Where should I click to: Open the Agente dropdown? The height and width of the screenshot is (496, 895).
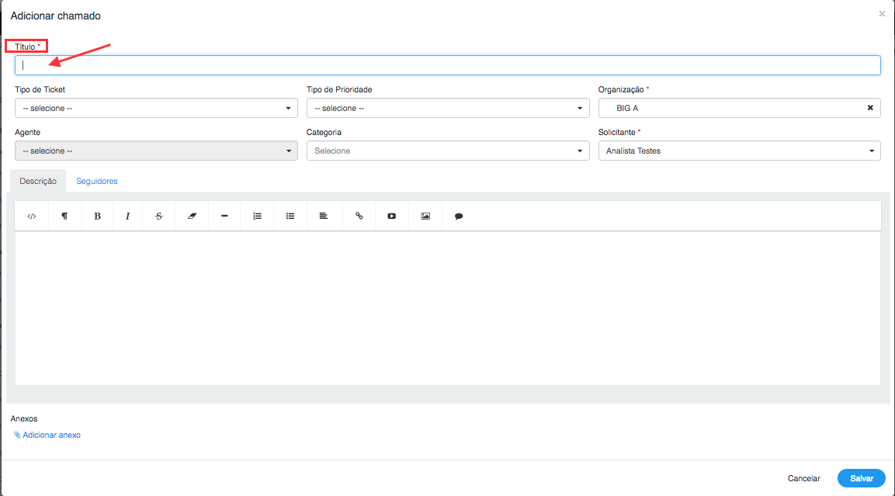click(x=156, y=151)
